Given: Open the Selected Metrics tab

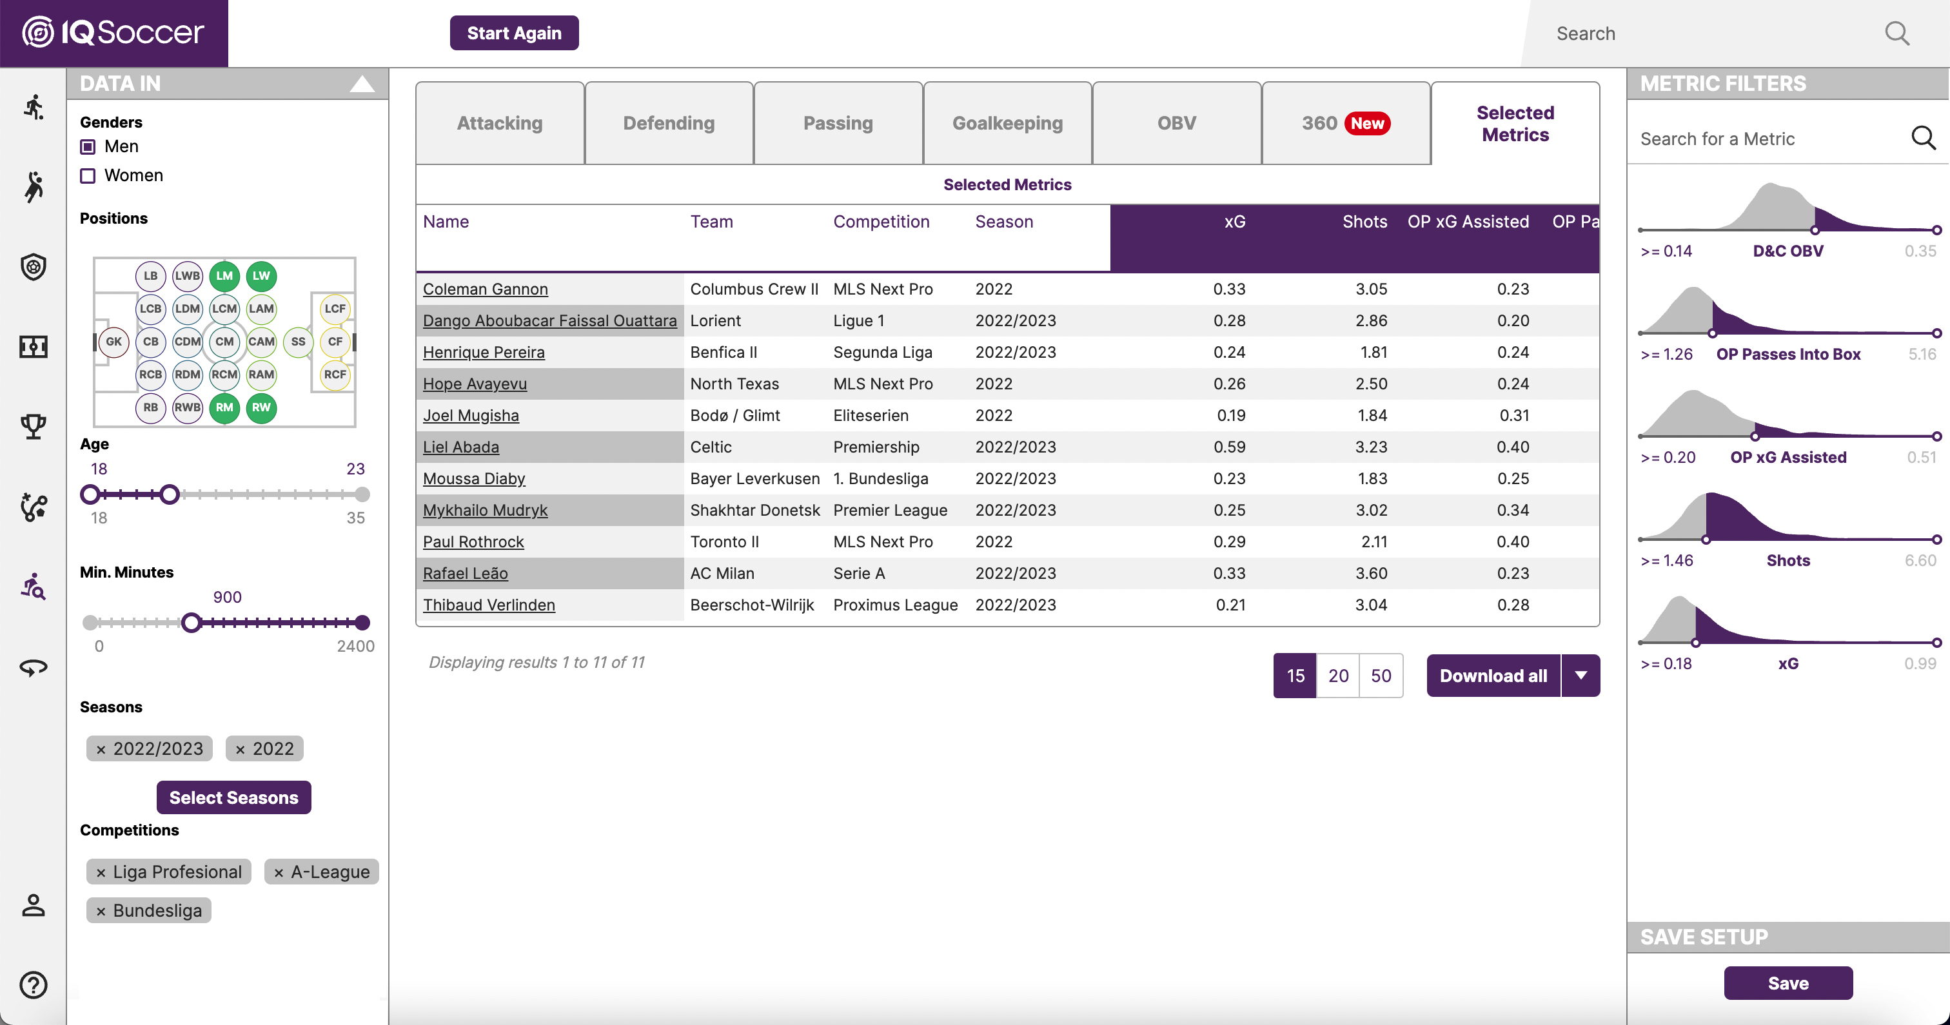Looking at the screenshot, I should pyautogui.click(x=1515, y=122).
